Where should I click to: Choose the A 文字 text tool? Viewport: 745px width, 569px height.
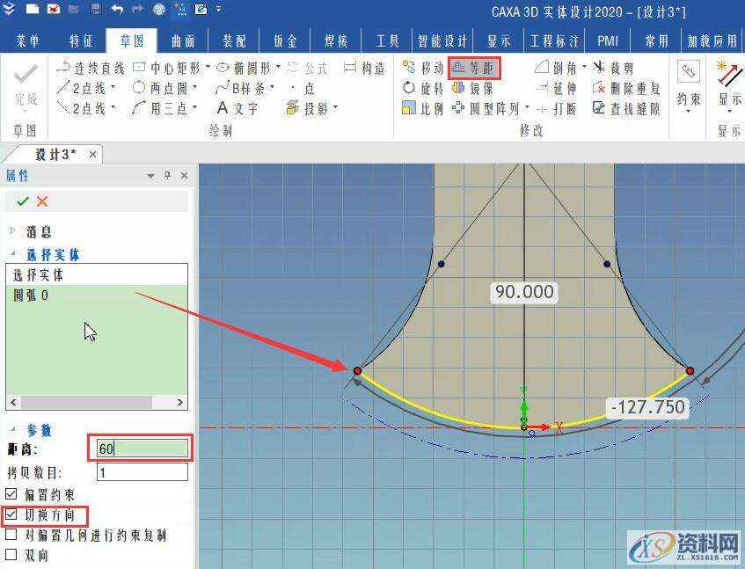click(239, 108)
